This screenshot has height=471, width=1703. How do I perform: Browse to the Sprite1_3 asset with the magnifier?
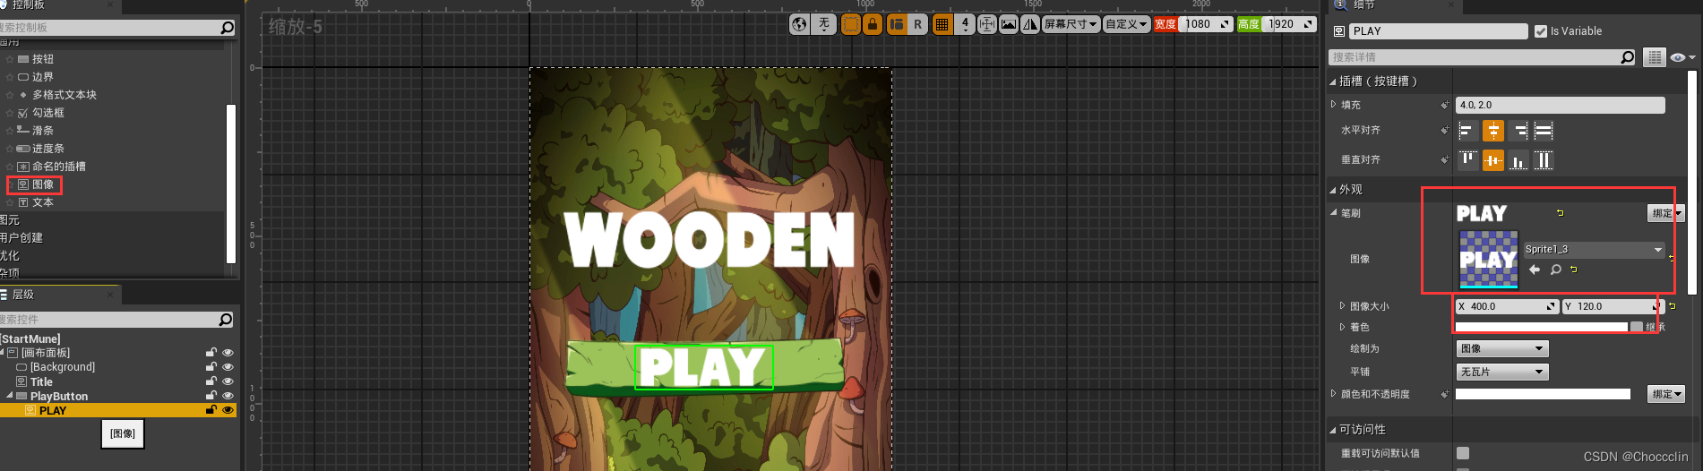click(x=1556, y=270)
